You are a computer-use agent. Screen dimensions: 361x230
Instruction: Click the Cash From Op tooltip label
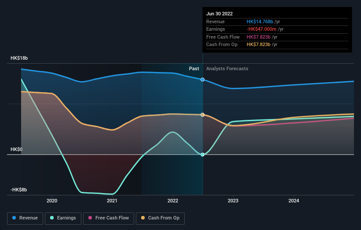[x=222, y=45]
